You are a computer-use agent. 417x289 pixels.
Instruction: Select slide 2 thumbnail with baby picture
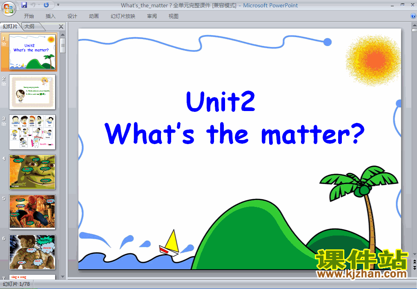[x=32, y=92]
